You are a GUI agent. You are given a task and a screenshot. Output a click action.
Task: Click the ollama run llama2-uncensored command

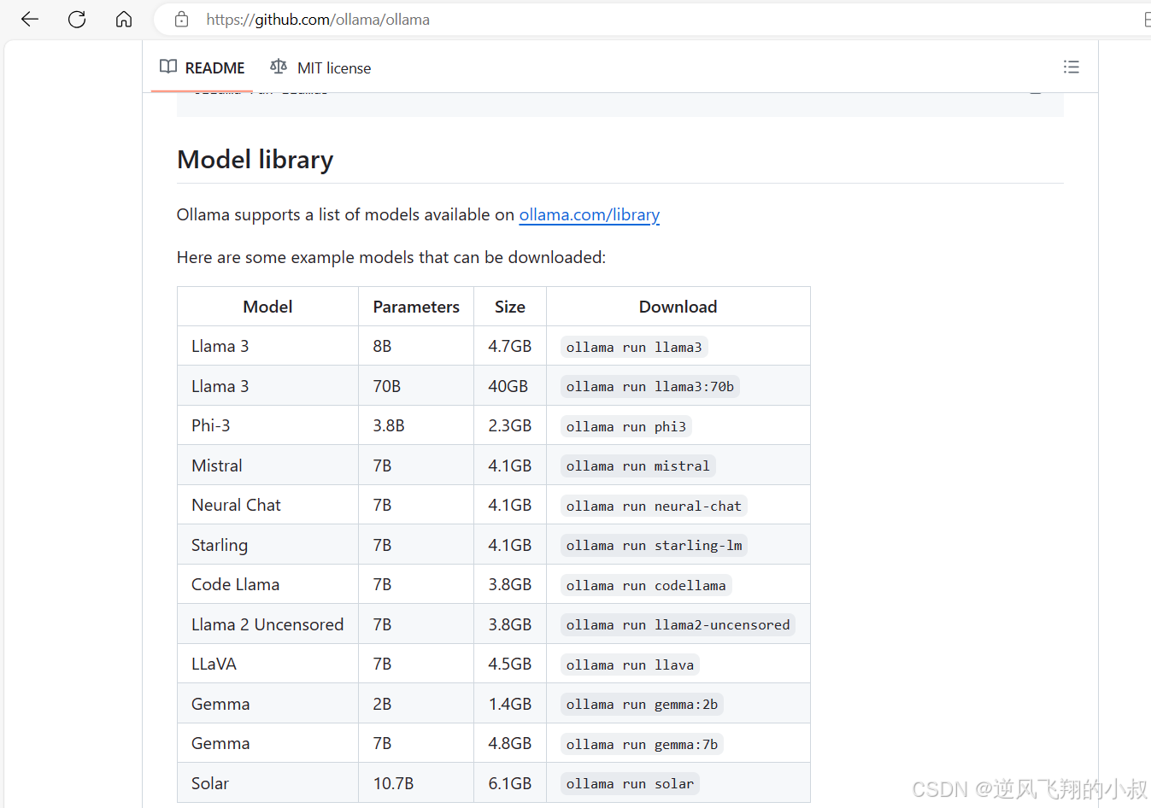click(x=678, y=624)
